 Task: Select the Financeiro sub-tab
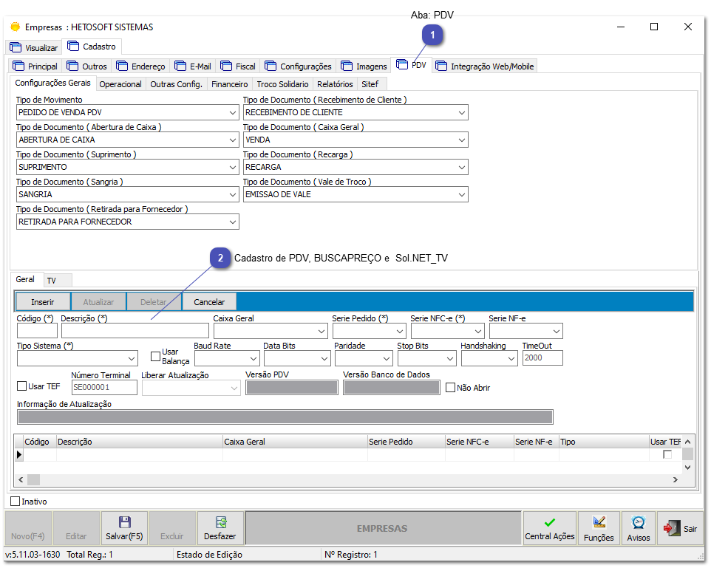[230, 84]
